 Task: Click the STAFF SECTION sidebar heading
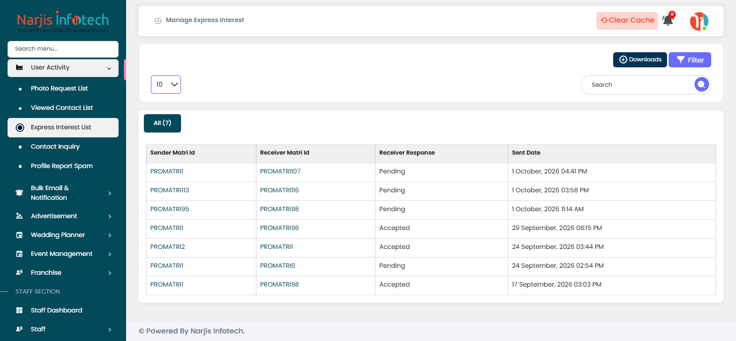coord(38,291)
